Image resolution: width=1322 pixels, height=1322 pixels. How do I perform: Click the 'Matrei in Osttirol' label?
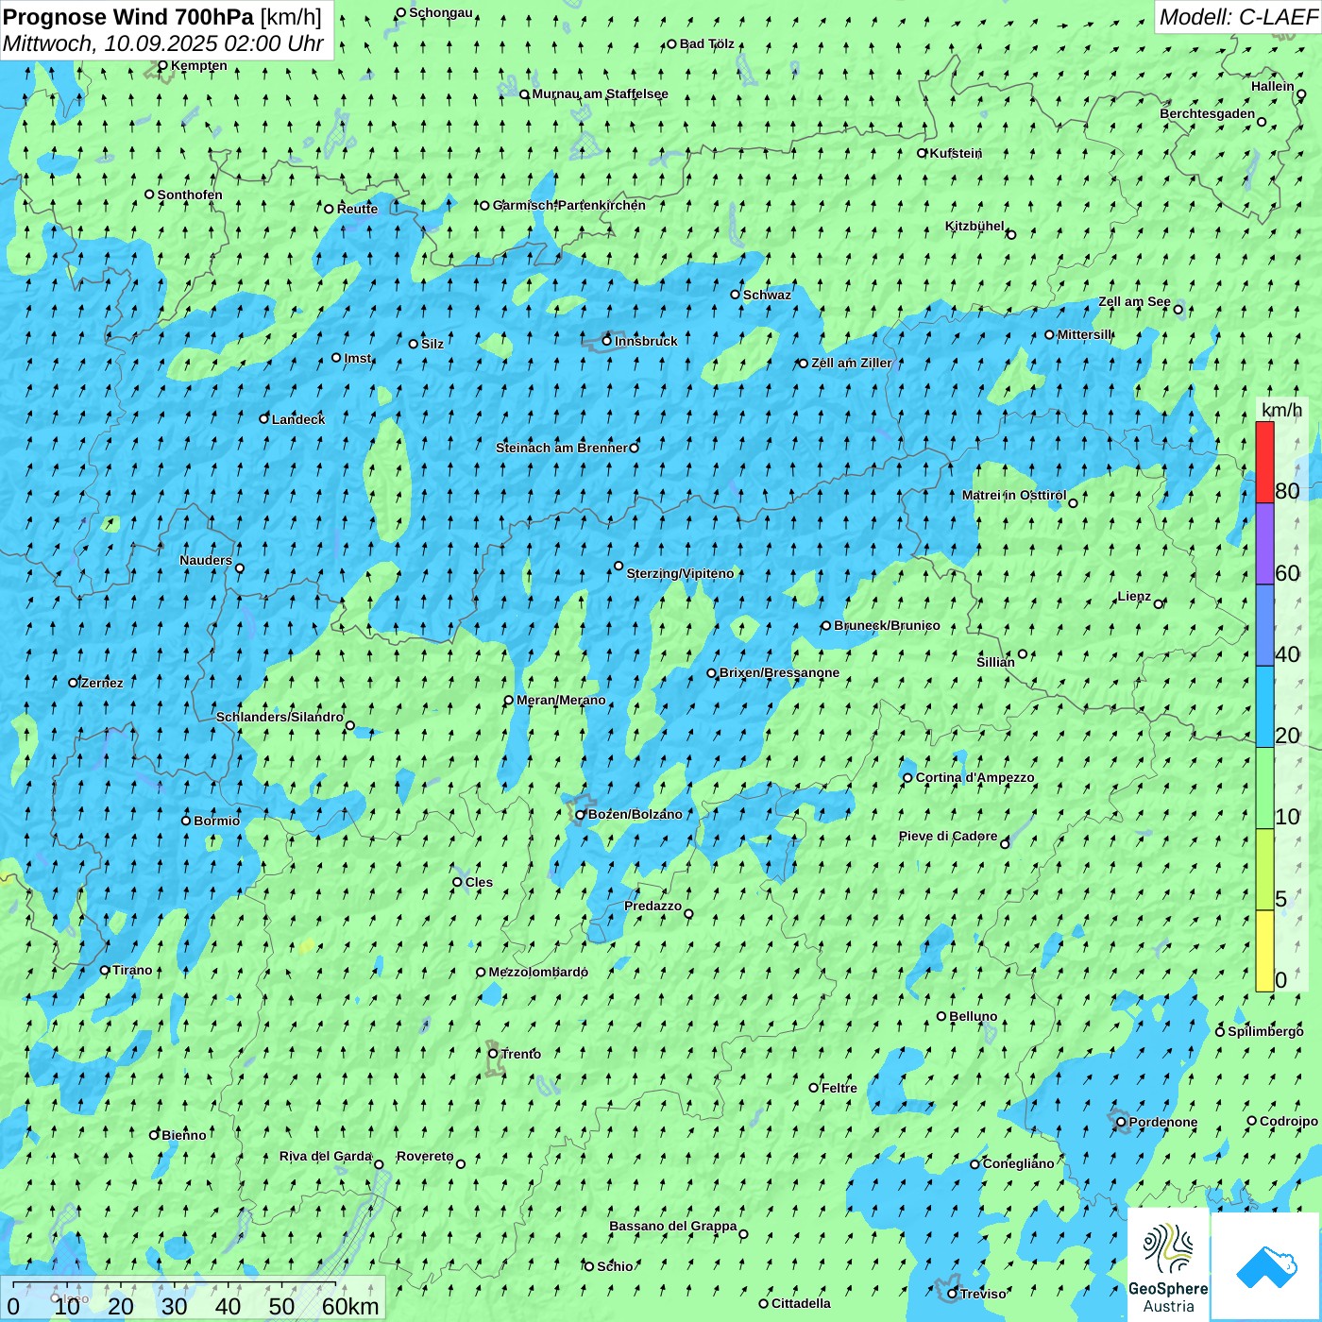[1014, 495]
